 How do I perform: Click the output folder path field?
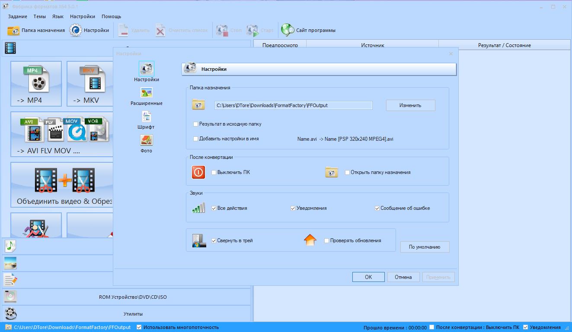coord(293,105)
